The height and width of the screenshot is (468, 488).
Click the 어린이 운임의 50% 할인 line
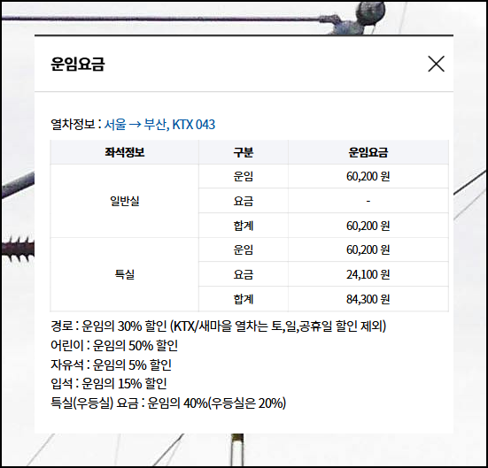click(114, 346)
